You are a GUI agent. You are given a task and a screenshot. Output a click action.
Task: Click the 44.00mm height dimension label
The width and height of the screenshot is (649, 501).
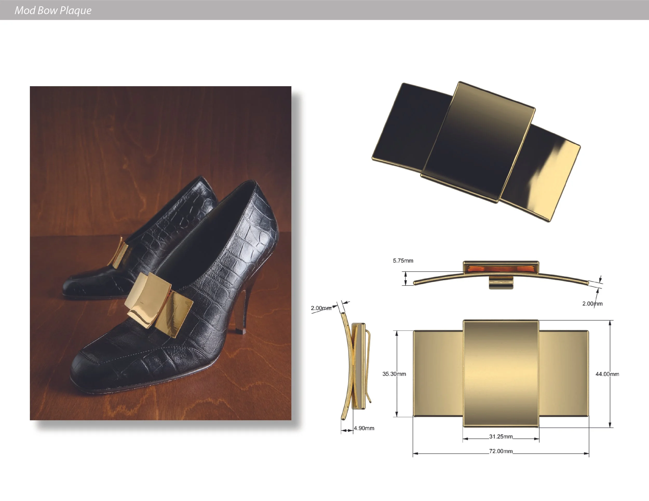(x=607, y=374)
